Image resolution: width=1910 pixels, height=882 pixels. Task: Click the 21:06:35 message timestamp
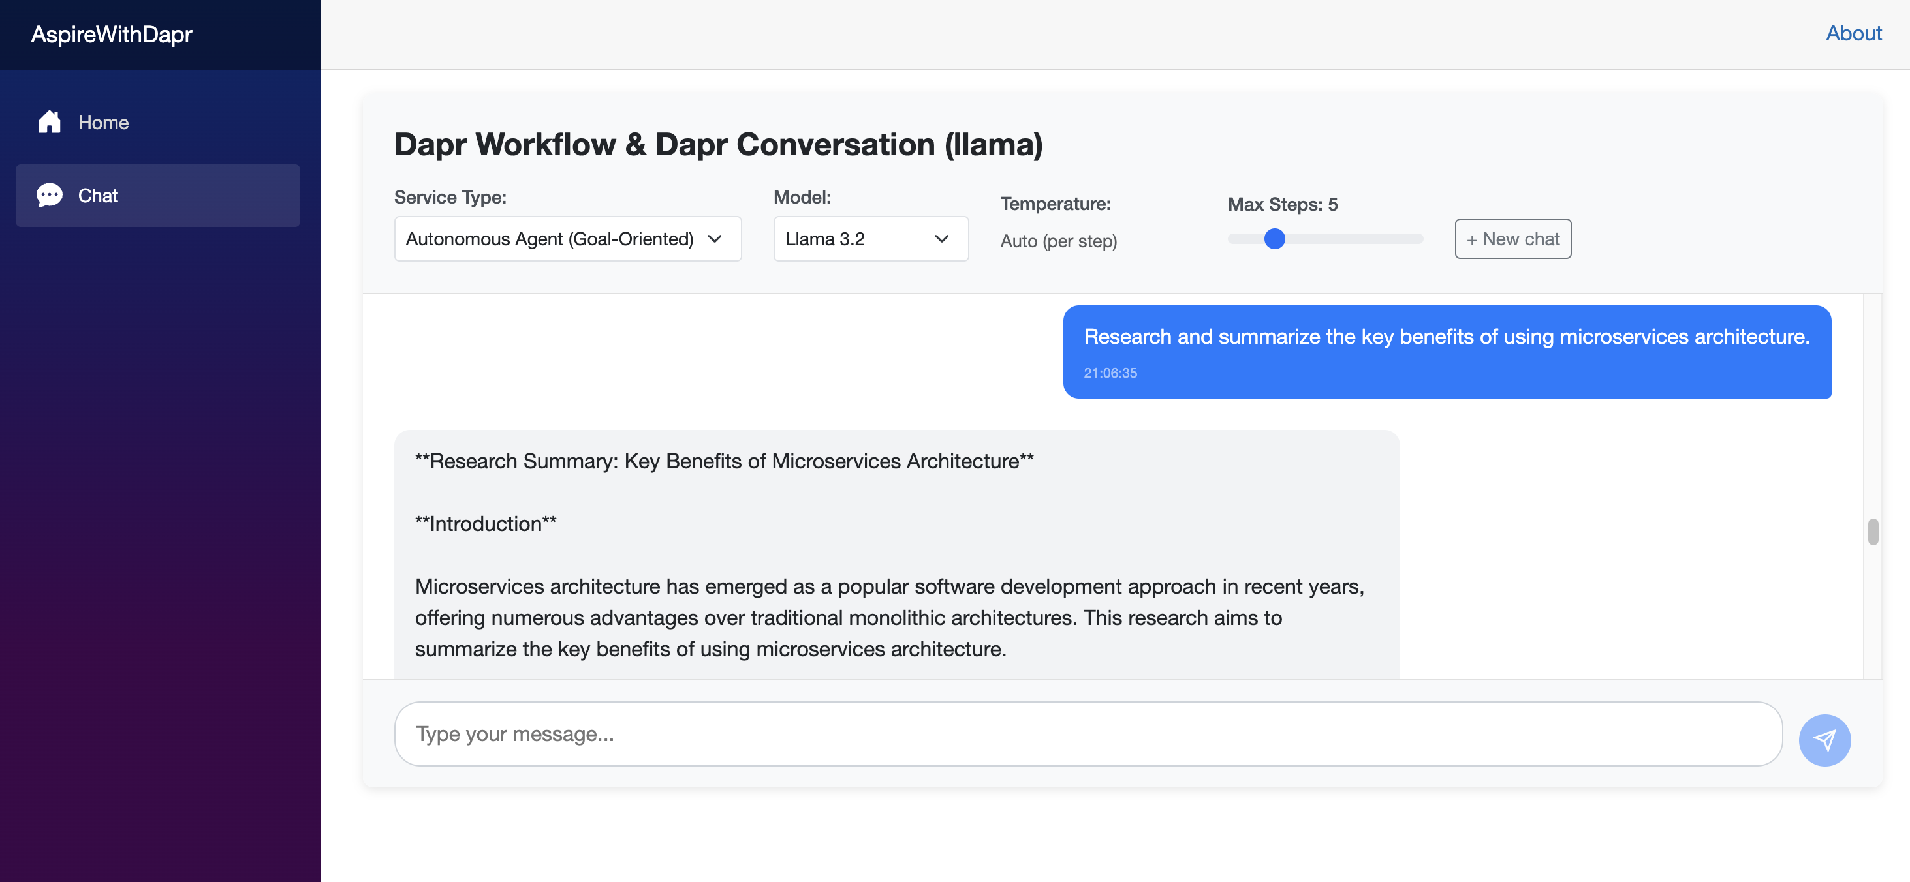(1109, 373)
